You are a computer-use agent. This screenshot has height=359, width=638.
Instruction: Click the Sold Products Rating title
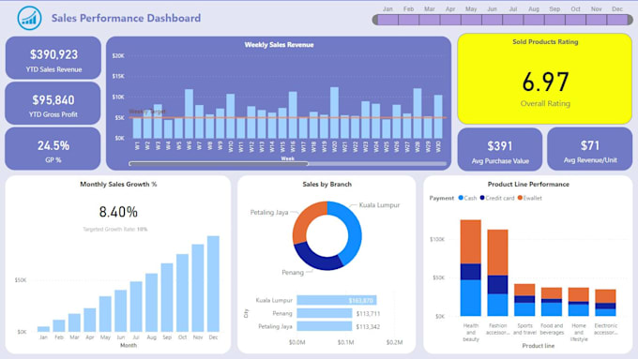click(545, 41)
